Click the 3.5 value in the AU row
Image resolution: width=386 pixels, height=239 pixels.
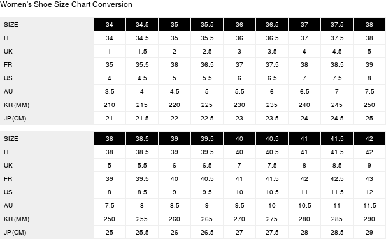pos(110,91)
